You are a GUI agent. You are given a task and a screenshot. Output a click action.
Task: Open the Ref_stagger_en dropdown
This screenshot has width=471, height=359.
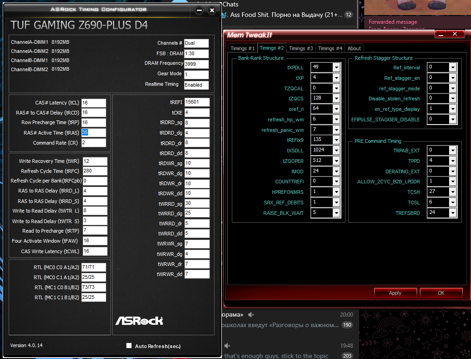pos(453,78)
